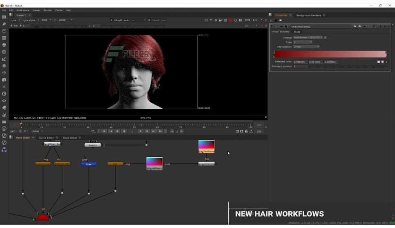The width and height of the screenshot is (395, 228).
Task: Open the Channel nodes toolbar menu
Action: pyautogui.click(x=4, y=38)
